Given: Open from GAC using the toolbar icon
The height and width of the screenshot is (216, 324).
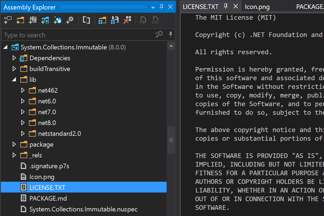Looking at the screenshot, I should (x=33, y=20).
